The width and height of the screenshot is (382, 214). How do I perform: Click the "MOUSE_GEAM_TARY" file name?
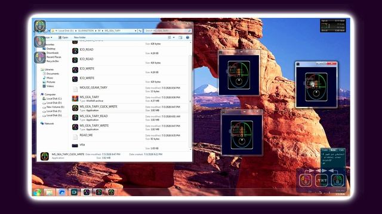[x=93, y=87]
